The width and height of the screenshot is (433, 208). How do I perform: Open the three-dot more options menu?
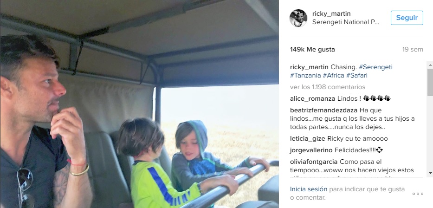pyautogui.click(x=418, y=194)
